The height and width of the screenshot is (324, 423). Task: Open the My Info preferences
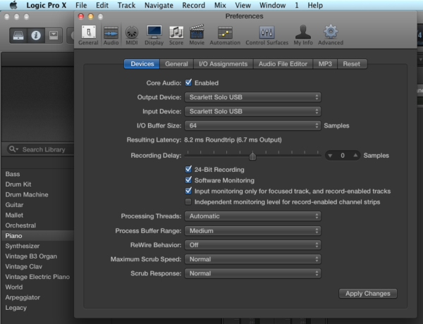coord(302,34)
